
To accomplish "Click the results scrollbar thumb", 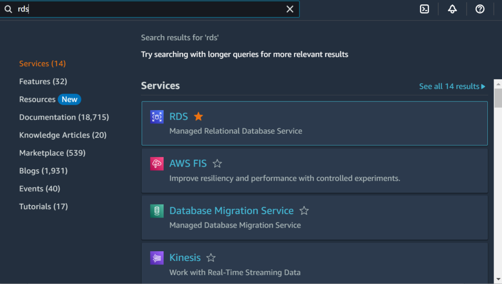I will click(498, 98).
